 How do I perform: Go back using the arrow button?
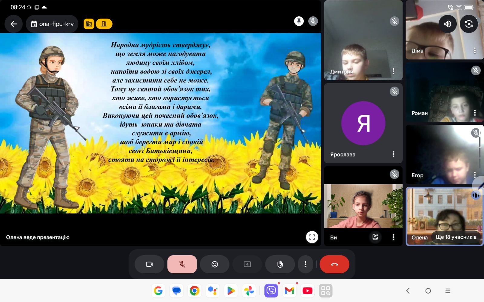(14, 24)
